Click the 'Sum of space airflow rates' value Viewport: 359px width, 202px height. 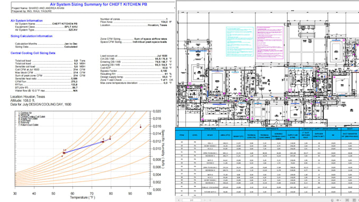[x=150, y=39]
